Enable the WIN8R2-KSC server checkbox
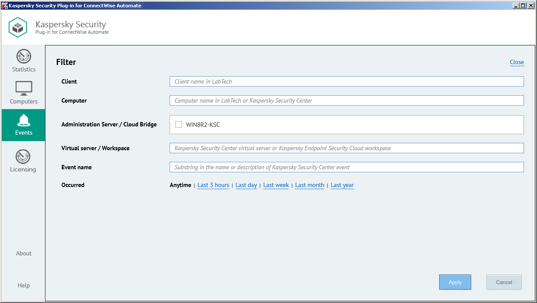537x303 pixels. (178, 125)
